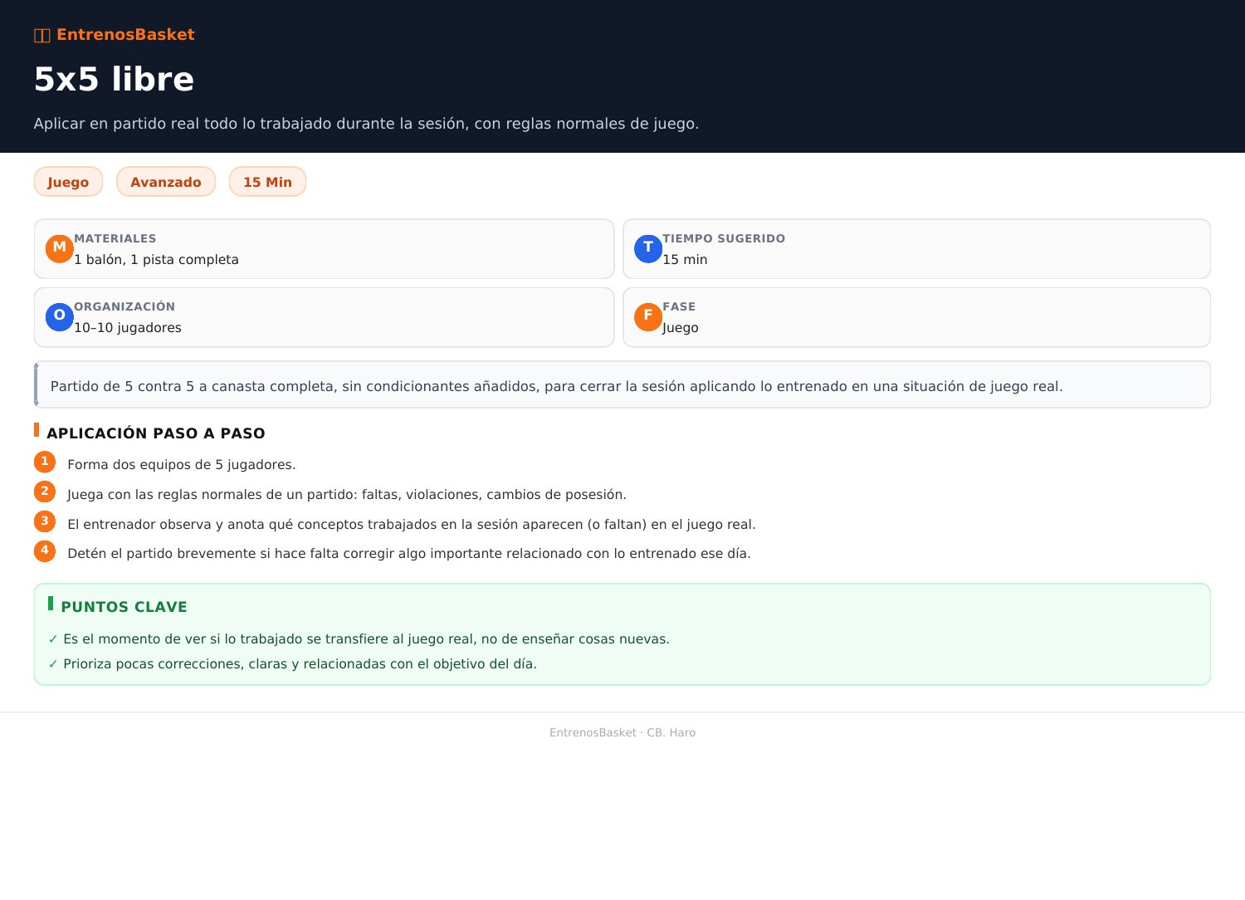Click step number 2 badge
Screen dimensions: 1245x900
[x=45, y=492]
